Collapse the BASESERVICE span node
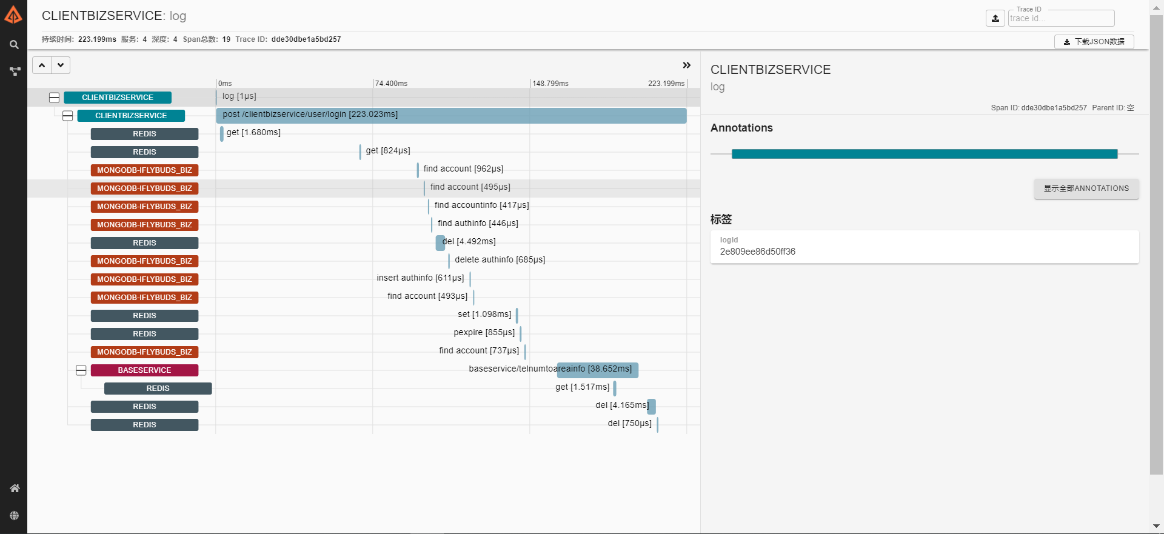This screenshot has width=1164, height=534. [x=81, y=370]
